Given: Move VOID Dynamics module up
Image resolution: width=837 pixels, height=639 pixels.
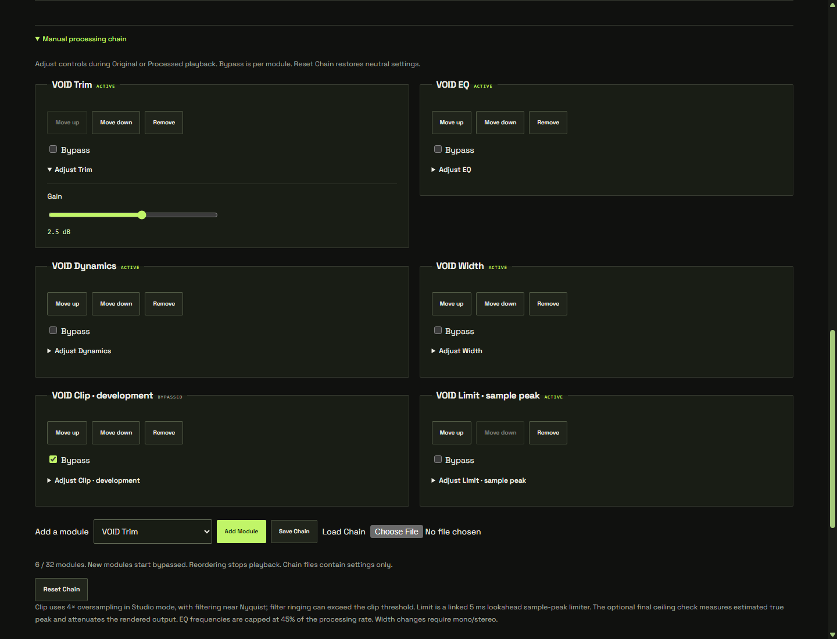Looking at the screenshot, I should (x=67, y=304).
